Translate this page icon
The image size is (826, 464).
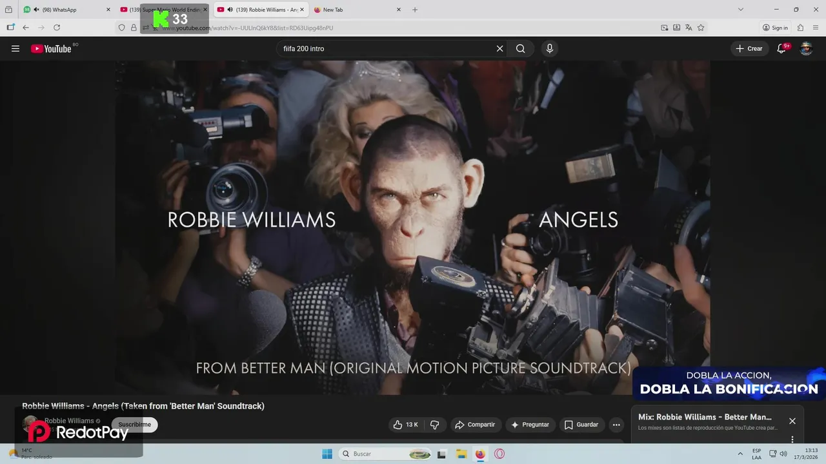(x=689, y=28)
